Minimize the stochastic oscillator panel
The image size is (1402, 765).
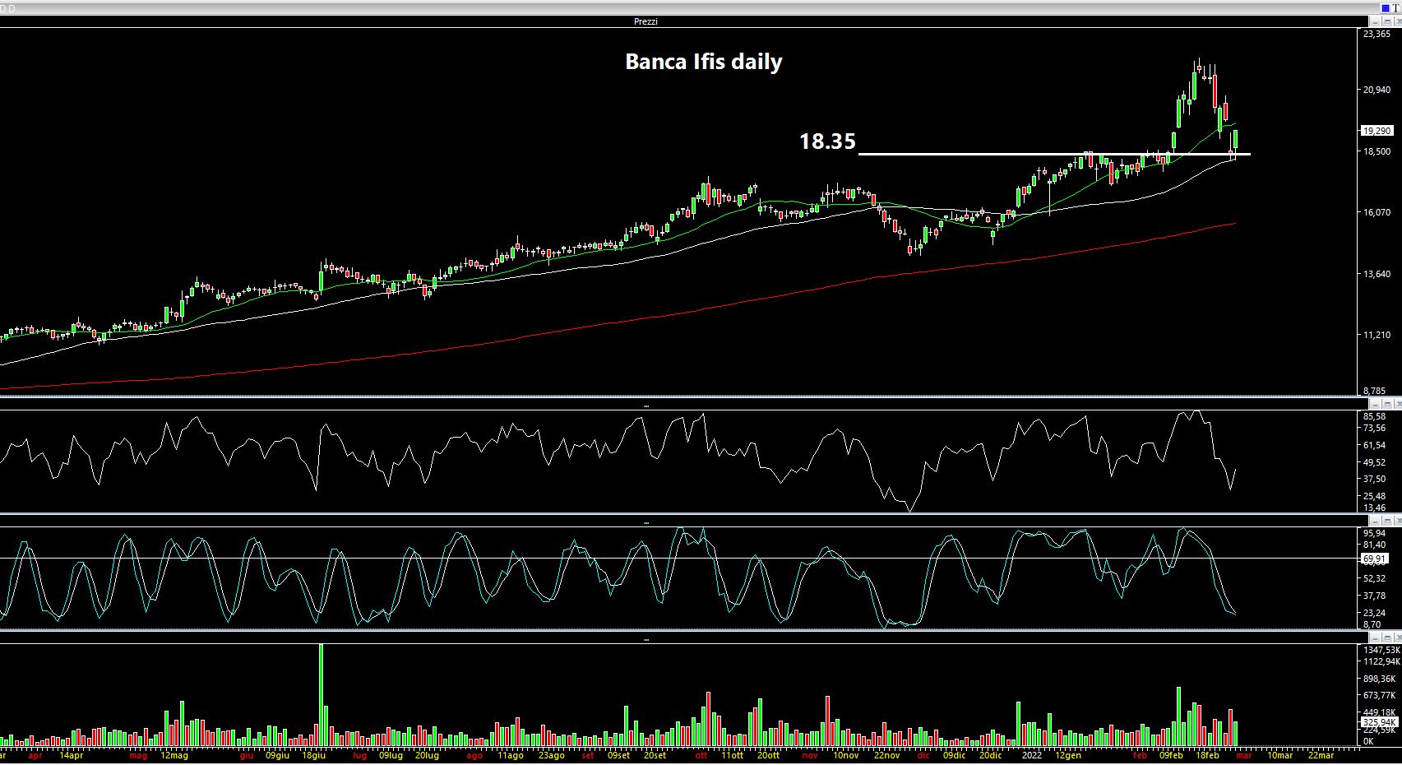[1376, 521]
